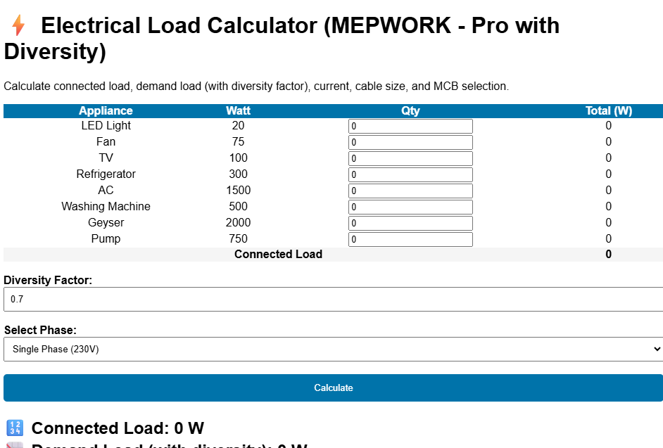Screen dimensions: 663x448
Task: Click the Diversity Factor input box
Action: (x=331, y=299)
